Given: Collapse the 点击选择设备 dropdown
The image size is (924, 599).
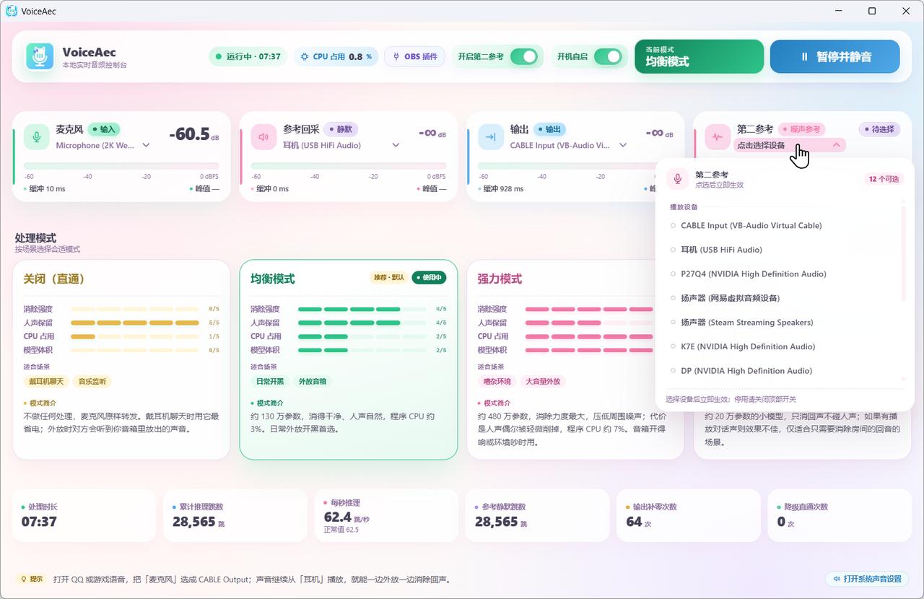Looking at the screenshot, I should [x=790, y=145].
